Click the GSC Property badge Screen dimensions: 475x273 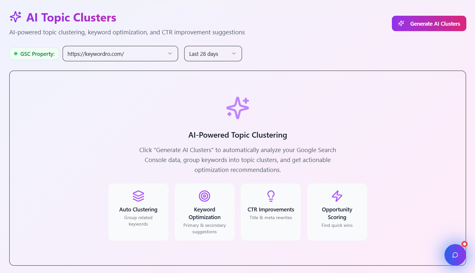tap(34, 54)
